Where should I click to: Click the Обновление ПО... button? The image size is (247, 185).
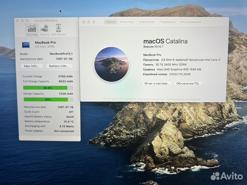188,84
